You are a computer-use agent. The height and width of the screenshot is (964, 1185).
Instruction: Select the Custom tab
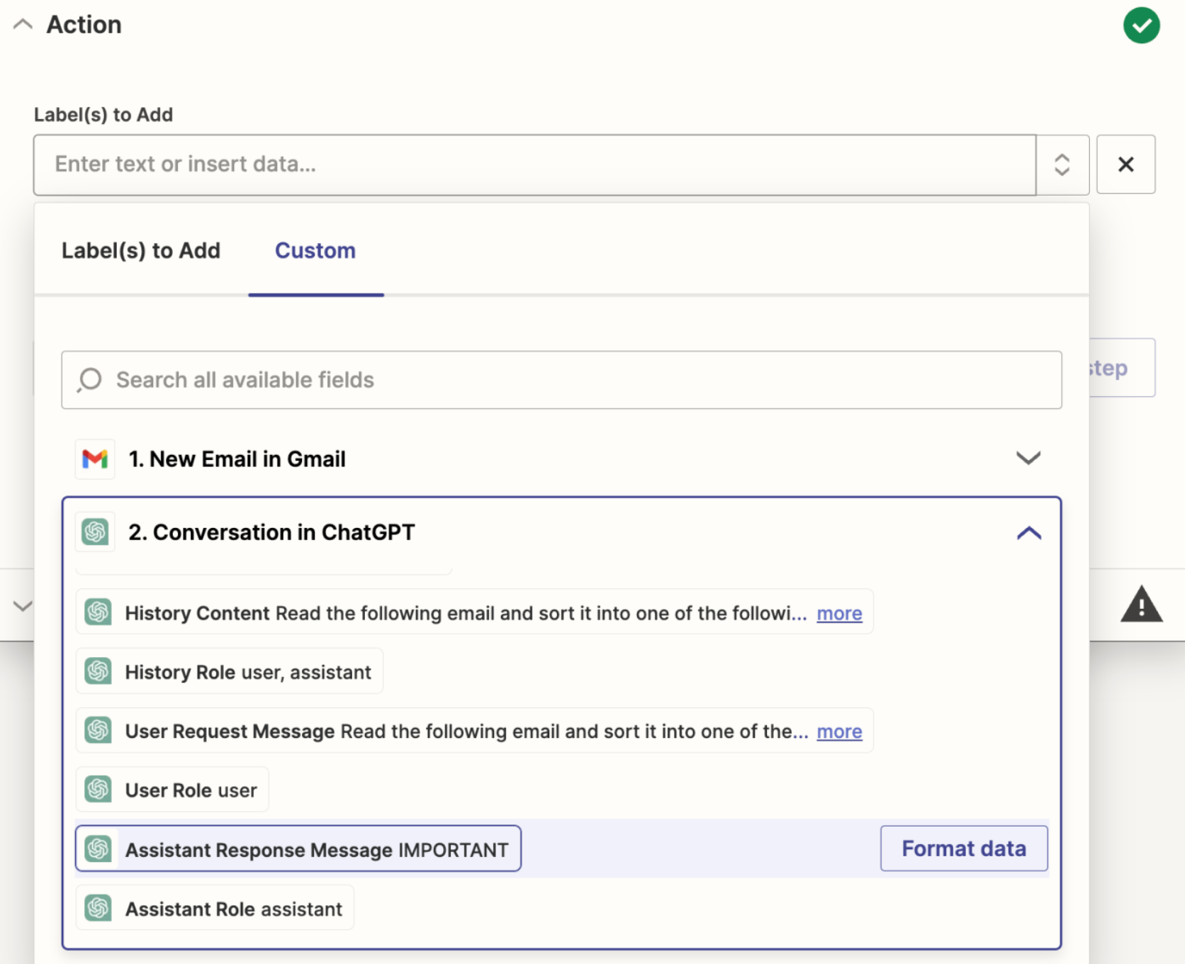coord(315,251)
